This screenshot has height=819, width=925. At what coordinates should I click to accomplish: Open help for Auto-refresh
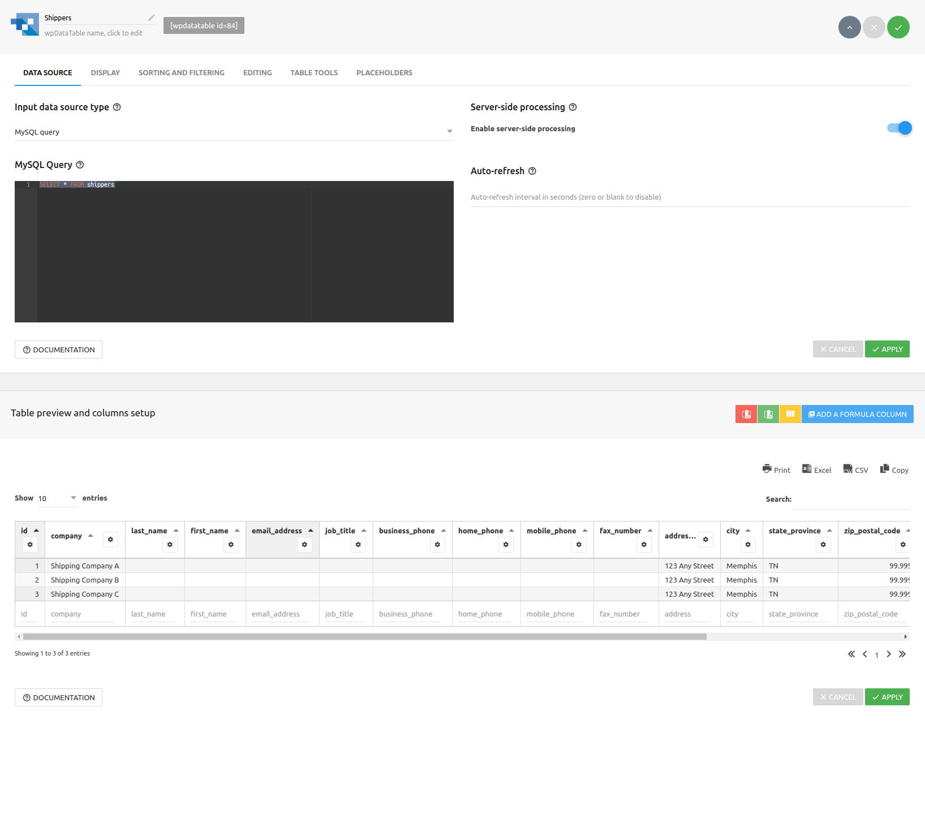click(x=532, y=171)
